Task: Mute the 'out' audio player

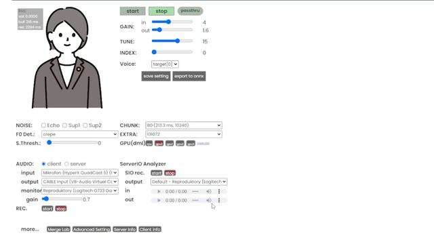Action: (x=209, y=201)
